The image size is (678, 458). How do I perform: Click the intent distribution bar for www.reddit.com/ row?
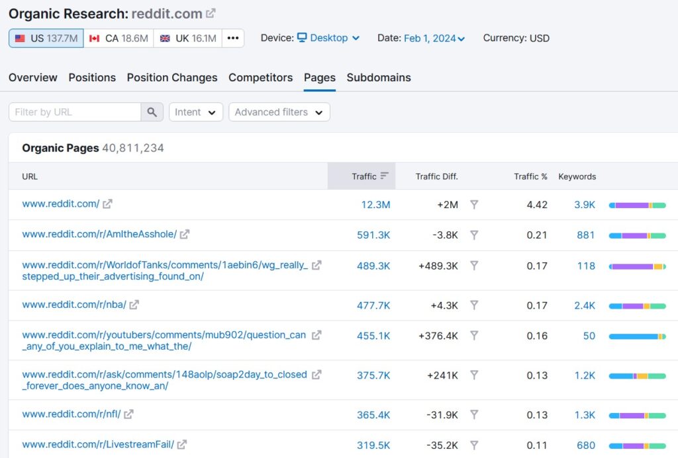tap(638, 206)
